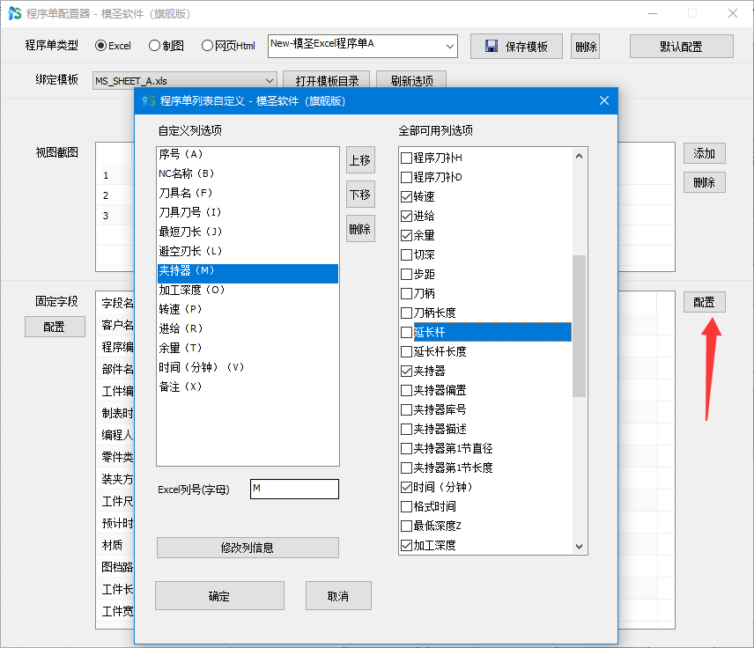Viewport: 754px width, 648px height.
Task: Enable the 延长杆长度 checkbox
Action: tap(406, 351)
